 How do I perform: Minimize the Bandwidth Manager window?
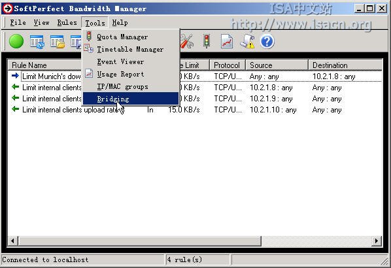pos(359,8)
